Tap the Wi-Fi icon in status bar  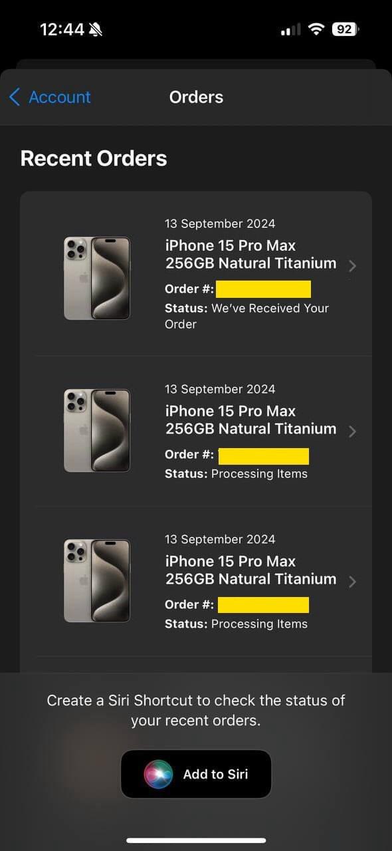coord(317,29)
